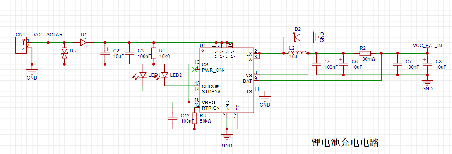Click the VCC_BAT_IN net label

(427, 46)
